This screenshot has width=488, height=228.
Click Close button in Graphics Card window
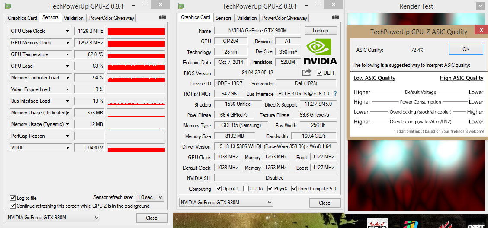(324, 203)
